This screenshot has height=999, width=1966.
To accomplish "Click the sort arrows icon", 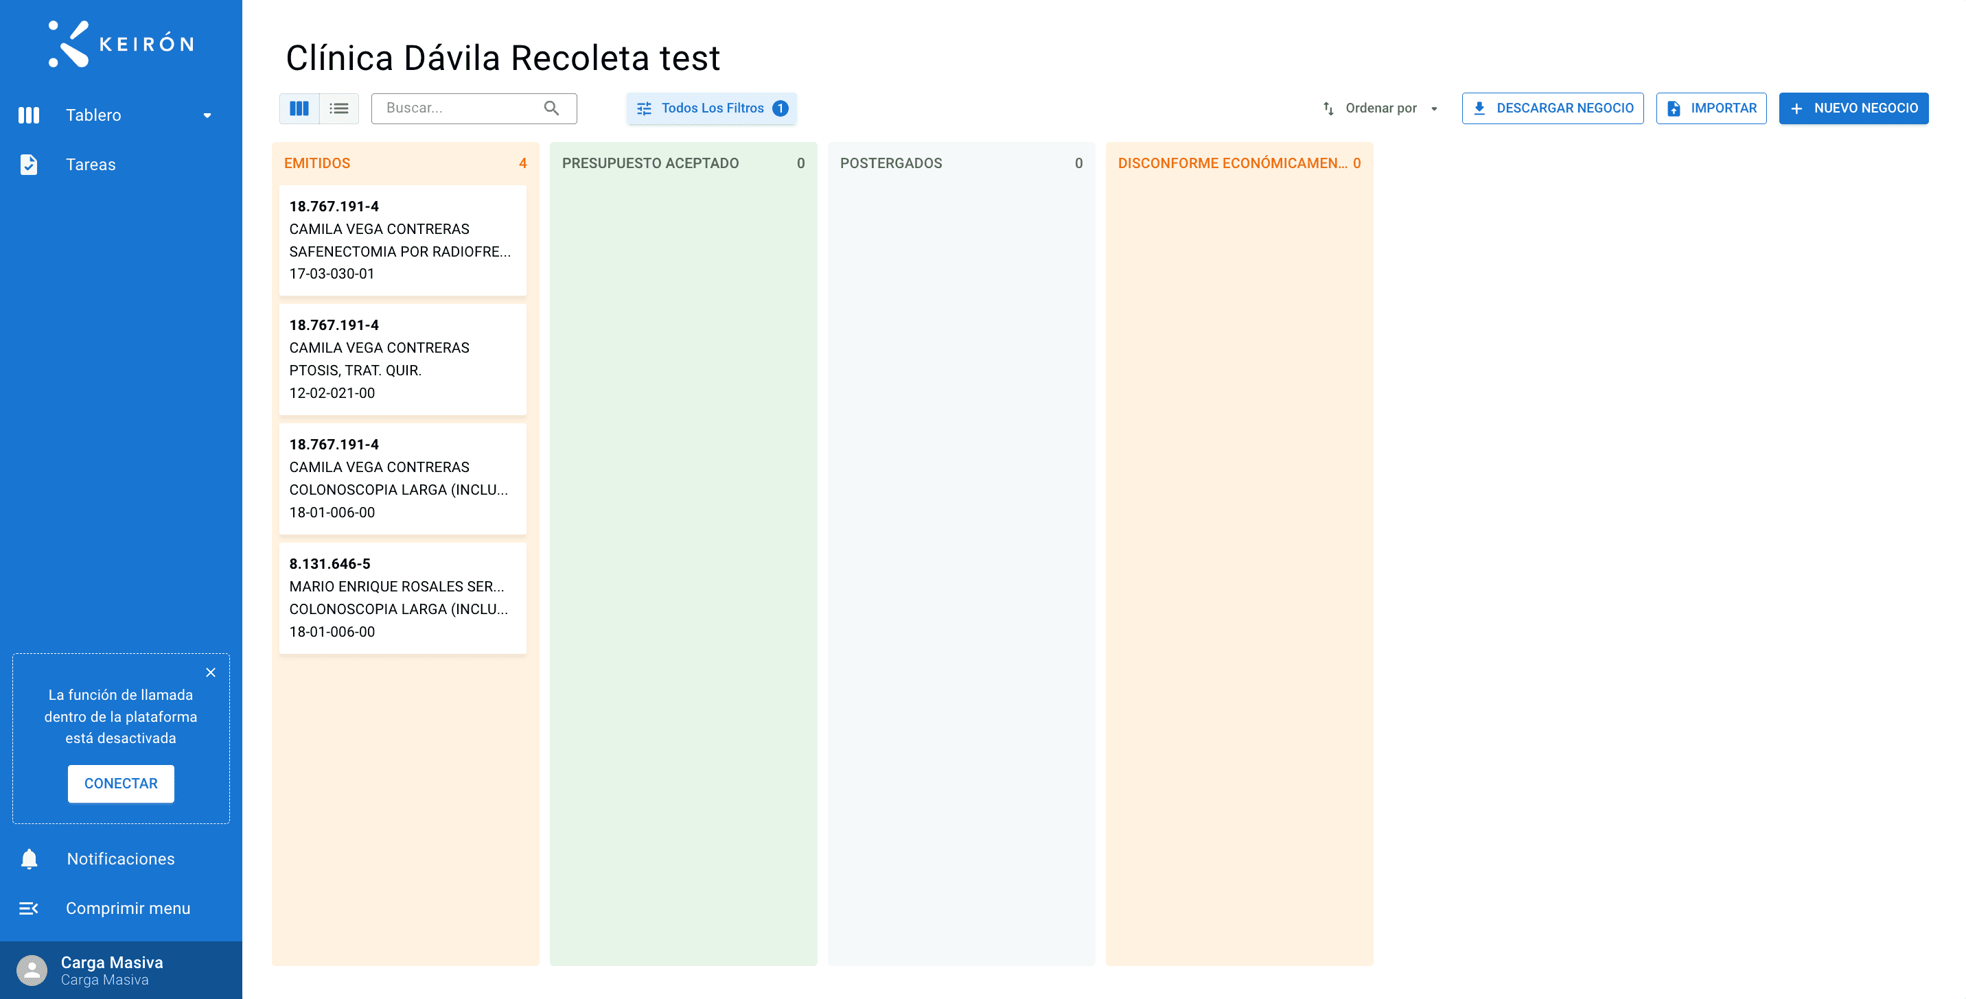I will click(1329, 108).
